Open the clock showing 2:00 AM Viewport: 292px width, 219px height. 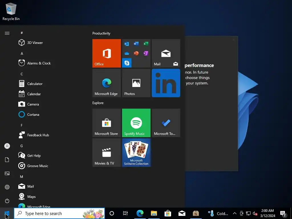267,213
